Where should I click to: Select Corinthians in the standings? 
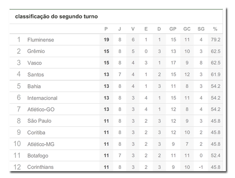(40, 167)
